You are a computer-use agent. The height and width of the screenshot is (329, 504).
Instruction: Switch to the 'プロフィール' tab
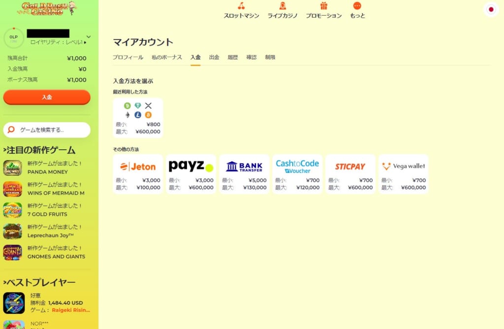coord(128,57)
